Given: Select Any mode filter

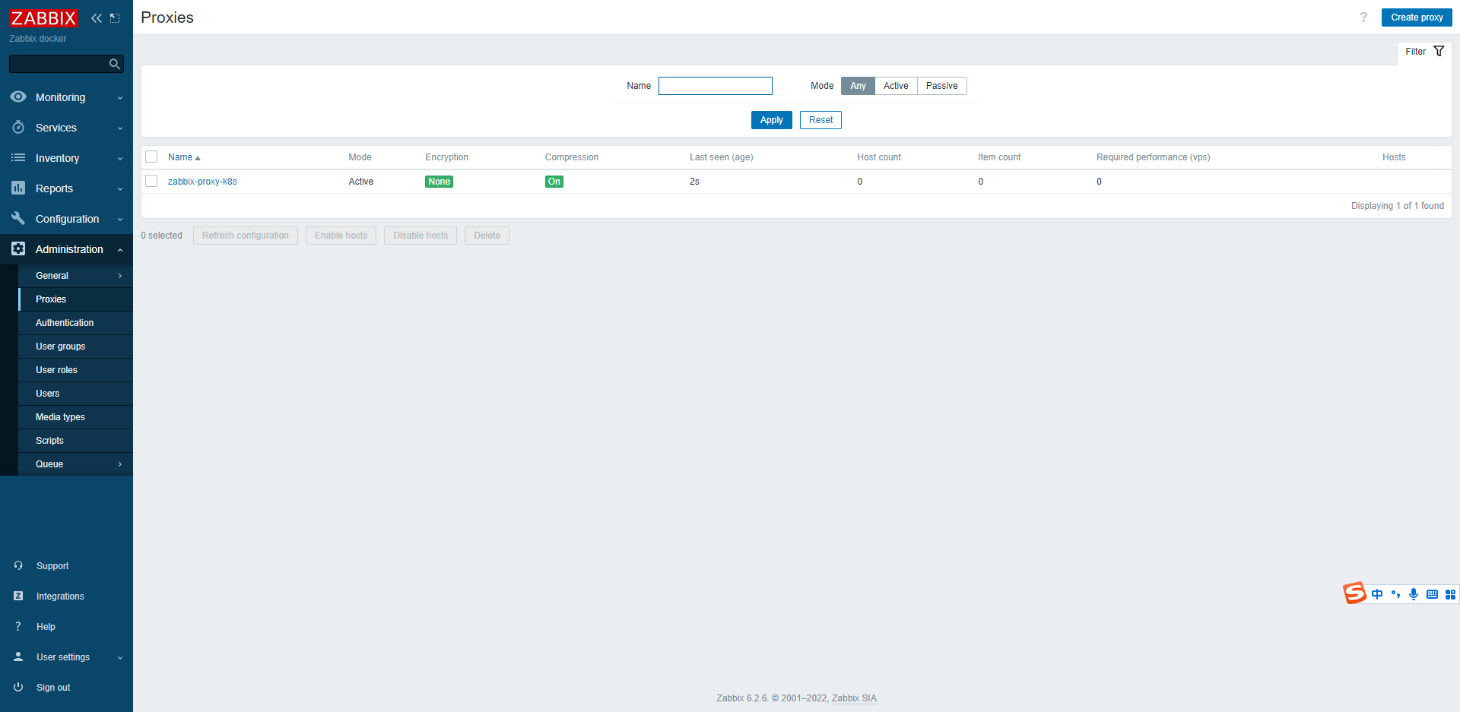Looking at the screenshot, I should (x=858, y=86).
